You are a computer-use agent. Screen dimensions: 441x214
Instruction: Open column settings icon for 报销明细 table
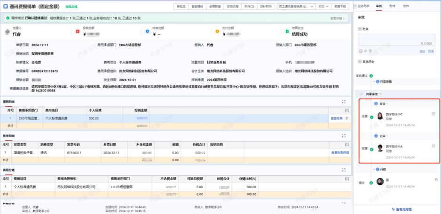tap(347, 111)
